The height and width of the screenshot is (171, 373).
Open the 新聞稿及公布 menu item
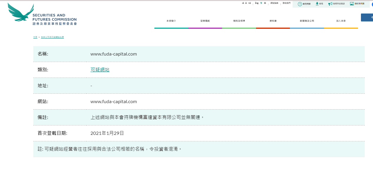point(307,21)
